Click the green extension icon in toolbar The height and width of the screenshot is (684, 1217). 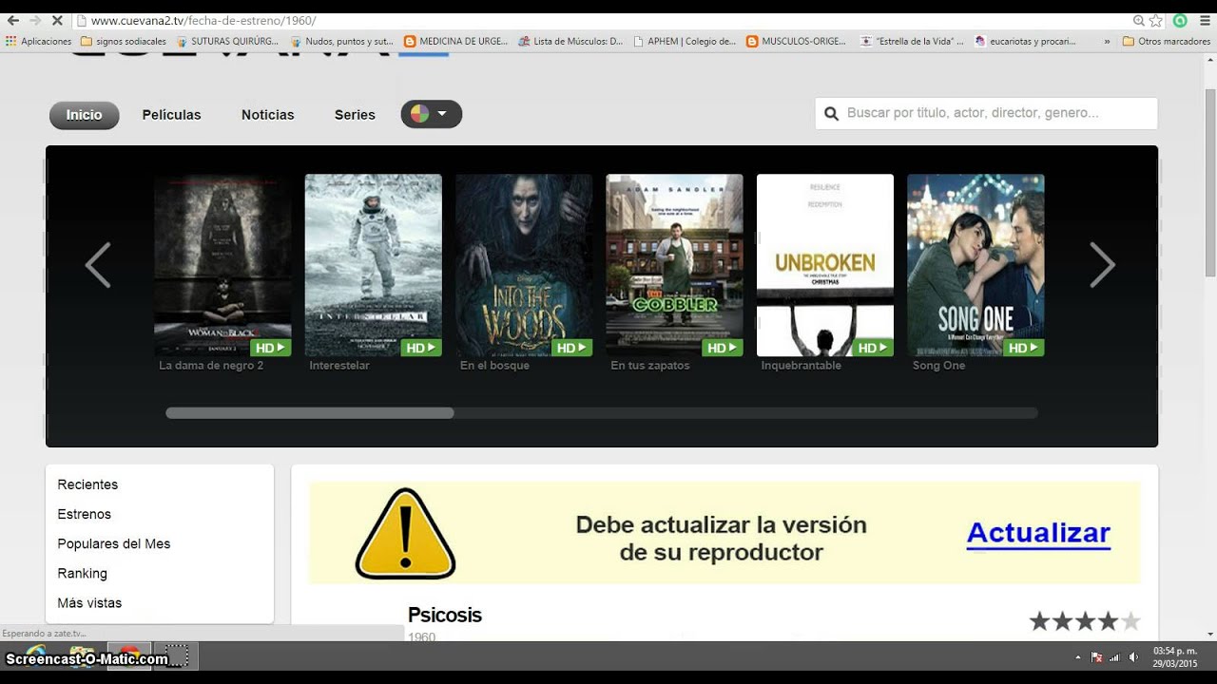tap(1180, 20)
